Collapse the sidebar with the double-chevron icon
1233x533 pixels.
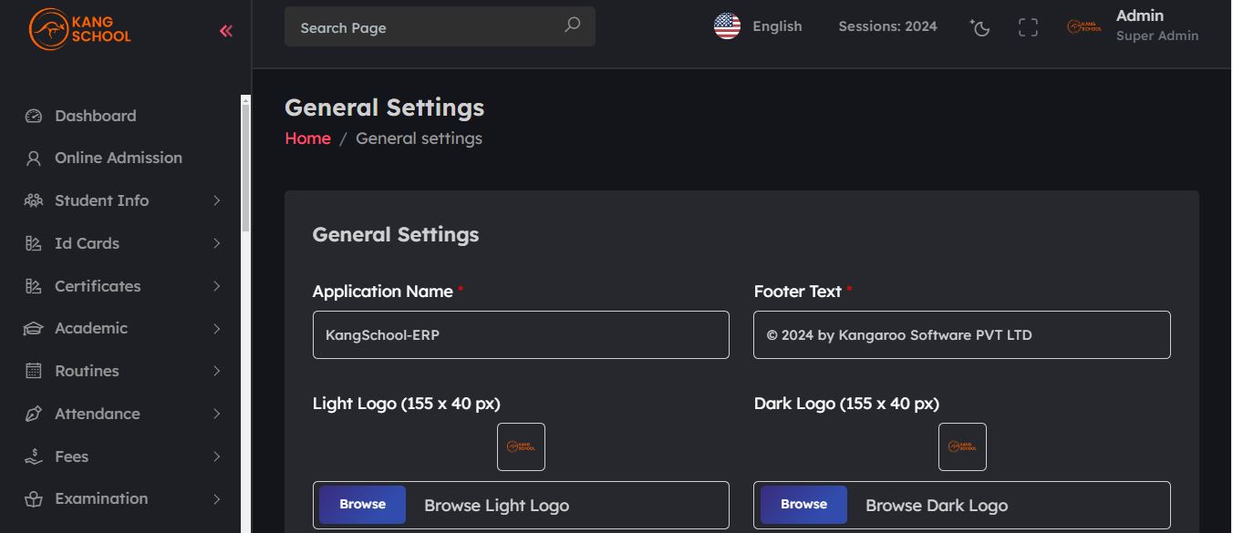click(225, 31)
